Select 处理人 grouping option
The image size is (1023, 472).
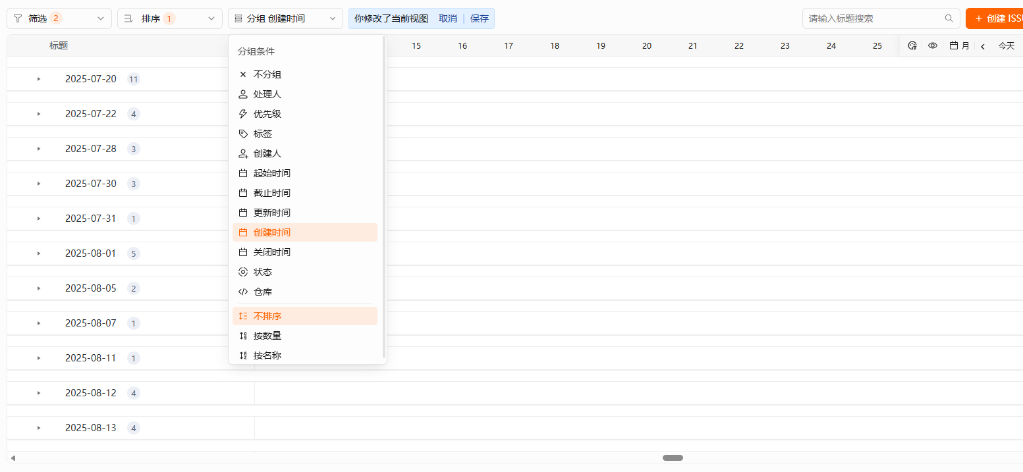pyautogui.click(x=266, y=93)
